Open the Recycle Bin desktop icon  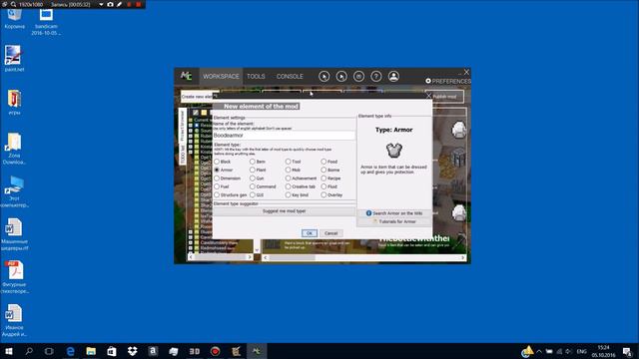tap(14, 19)
